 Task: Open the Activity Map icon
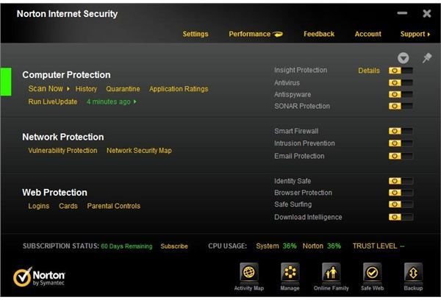[249, 272]
